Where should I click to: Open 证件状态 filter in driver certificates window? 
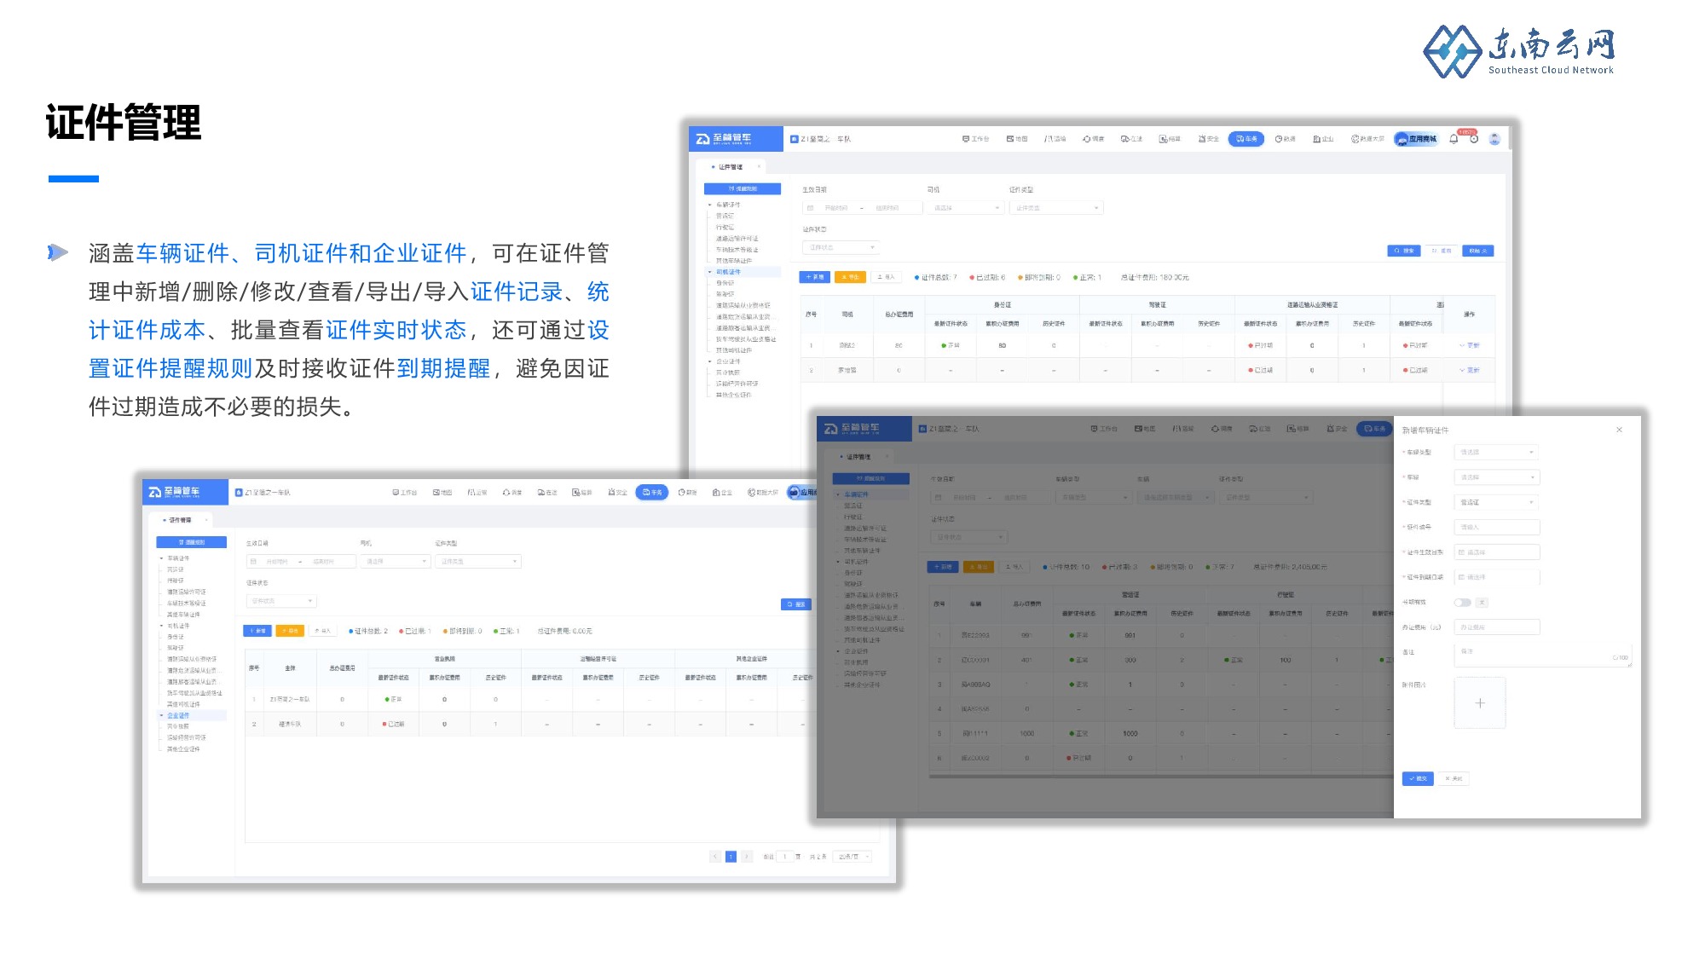[841, 247]
